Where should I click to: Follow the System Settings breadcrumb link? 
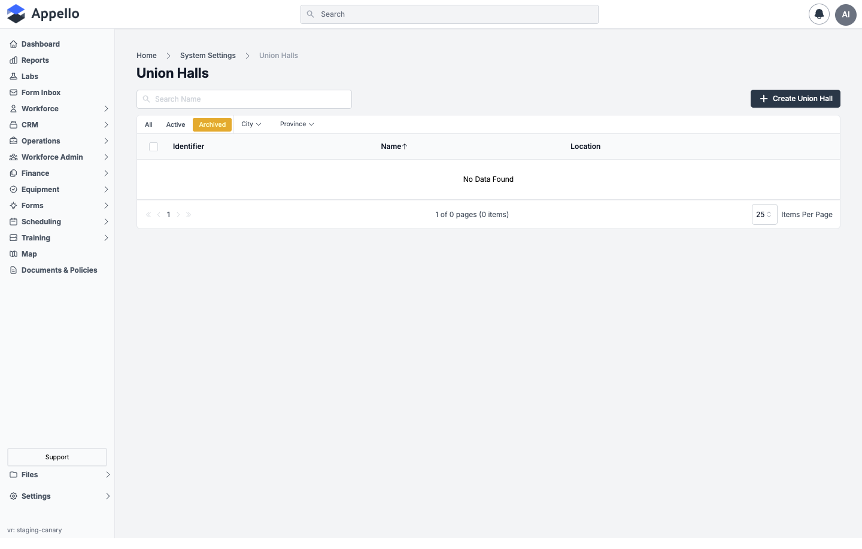pyautogui.click(x=208, y=56)
